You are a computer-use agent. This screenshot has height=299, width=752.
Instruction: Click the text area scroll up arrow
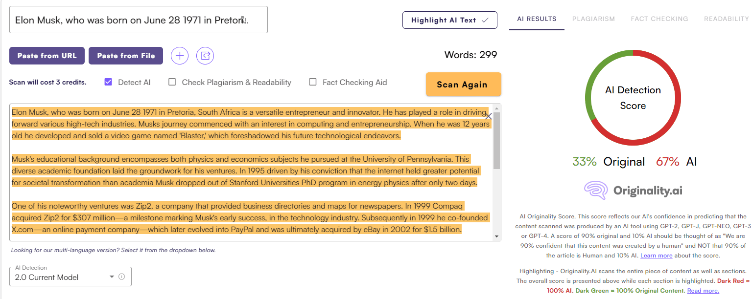point(497,108)
